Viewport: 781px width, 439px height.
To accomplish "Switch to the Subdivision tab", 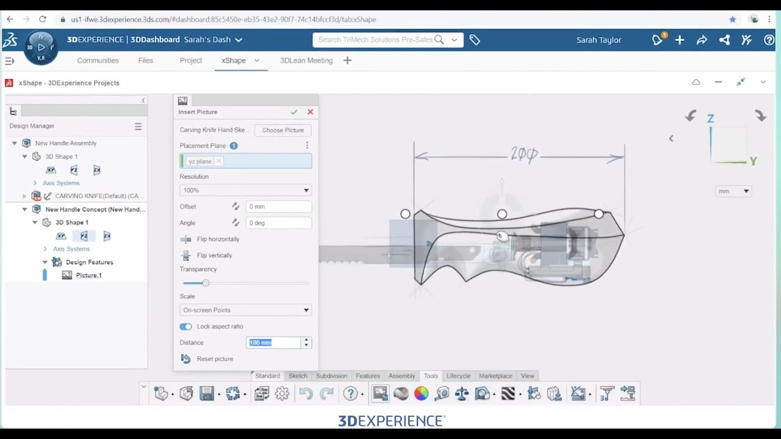I will [331, 376].
